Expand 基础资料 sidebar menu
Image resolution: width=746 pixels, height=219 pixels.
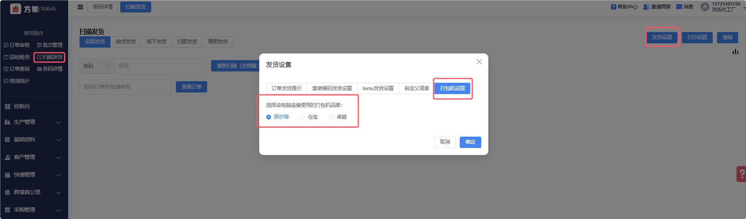(34, 140)
